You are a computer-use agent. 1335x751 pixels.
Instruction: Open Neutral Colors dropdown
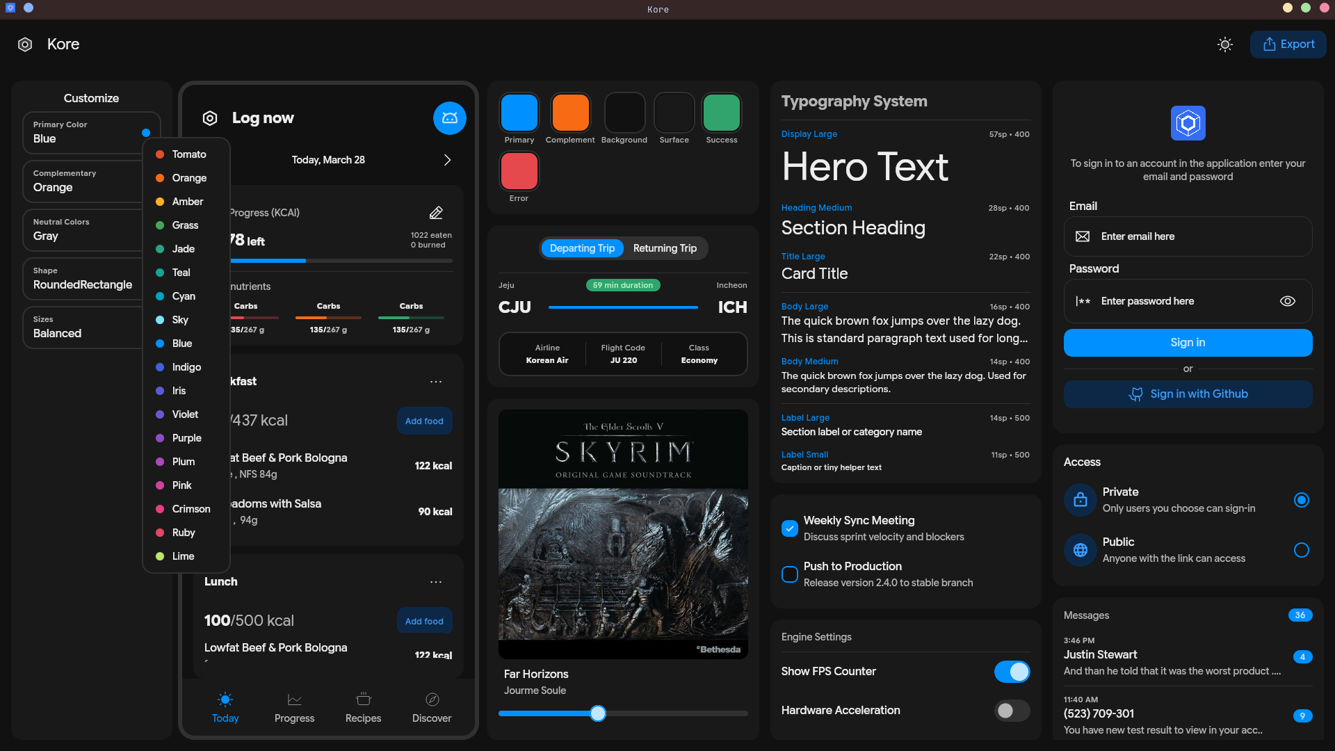[x=82, y=230]
